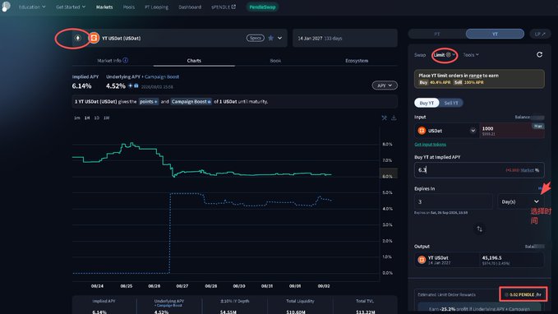This screenshot has width=558, height=314.
Task: Click the Campaign Boost link near Underlying APY
Action: tap(162, 76)
